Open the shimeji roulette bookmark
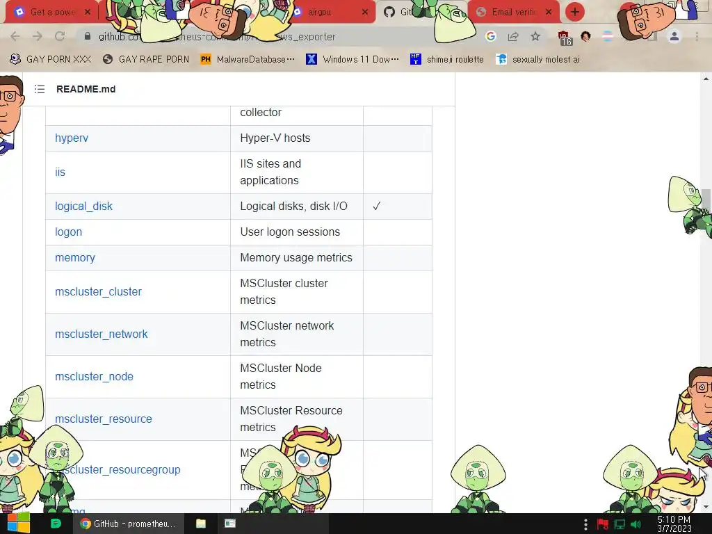Image resolution: width=712 pixels, height=534 pixels. 447,59
